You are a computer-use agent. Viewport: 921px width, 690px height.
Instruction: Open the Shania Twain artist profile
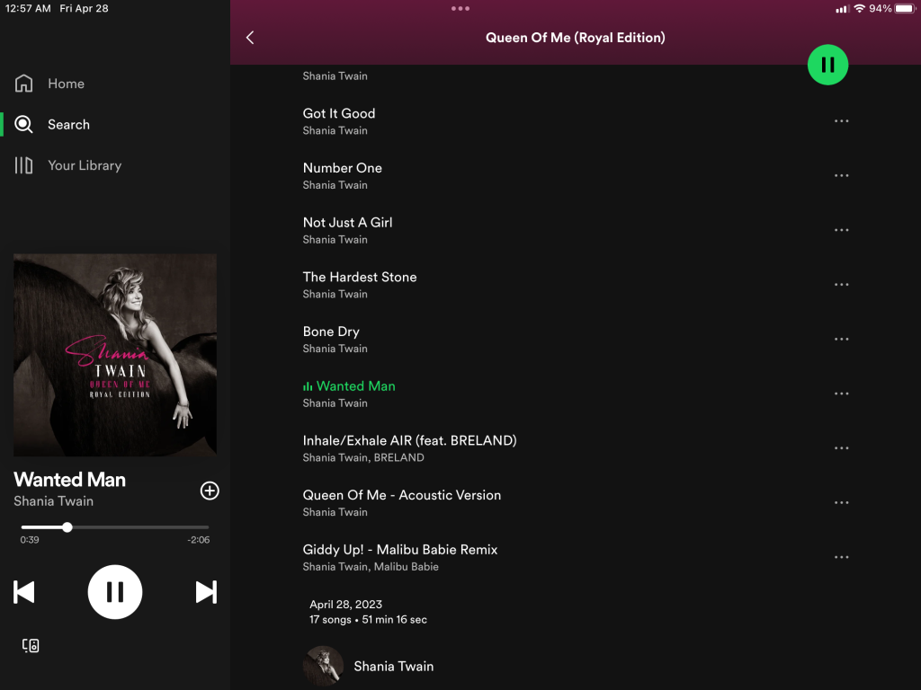[393, 667]
